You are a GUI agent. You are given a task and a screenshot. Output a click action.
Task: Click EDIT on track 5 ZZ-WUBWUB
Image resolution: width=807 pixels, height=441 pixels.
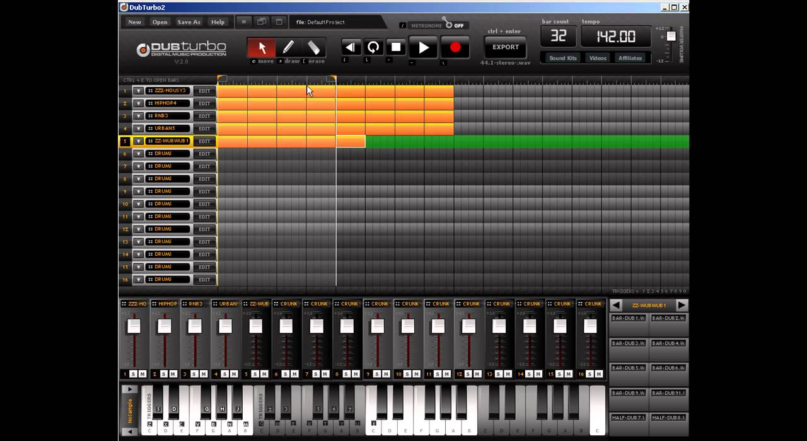[204, 141]
